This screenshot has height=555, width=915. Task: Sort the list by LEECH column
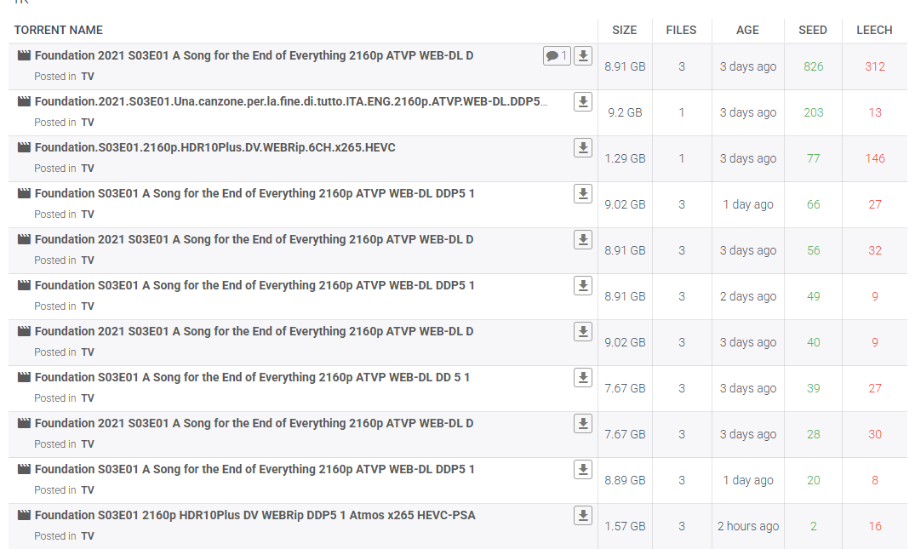click(x=874, y=30)
